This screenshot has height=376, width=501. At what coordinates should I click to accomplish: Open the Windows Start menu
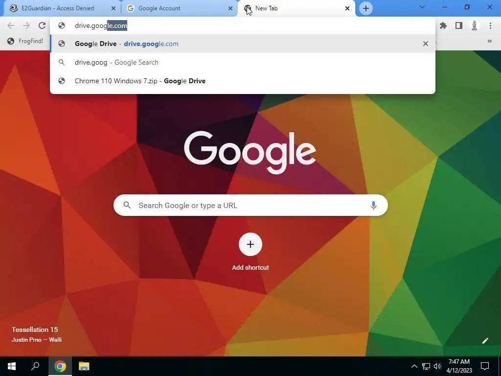pyautogui.click(x=12, y=366)
